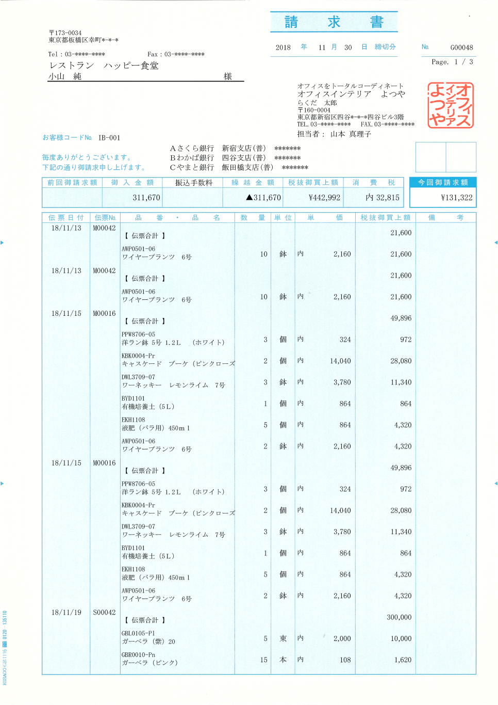The width and height of the screenshot is (498, 705).
Task: Select the line amount 10,000
Action: 401,638
